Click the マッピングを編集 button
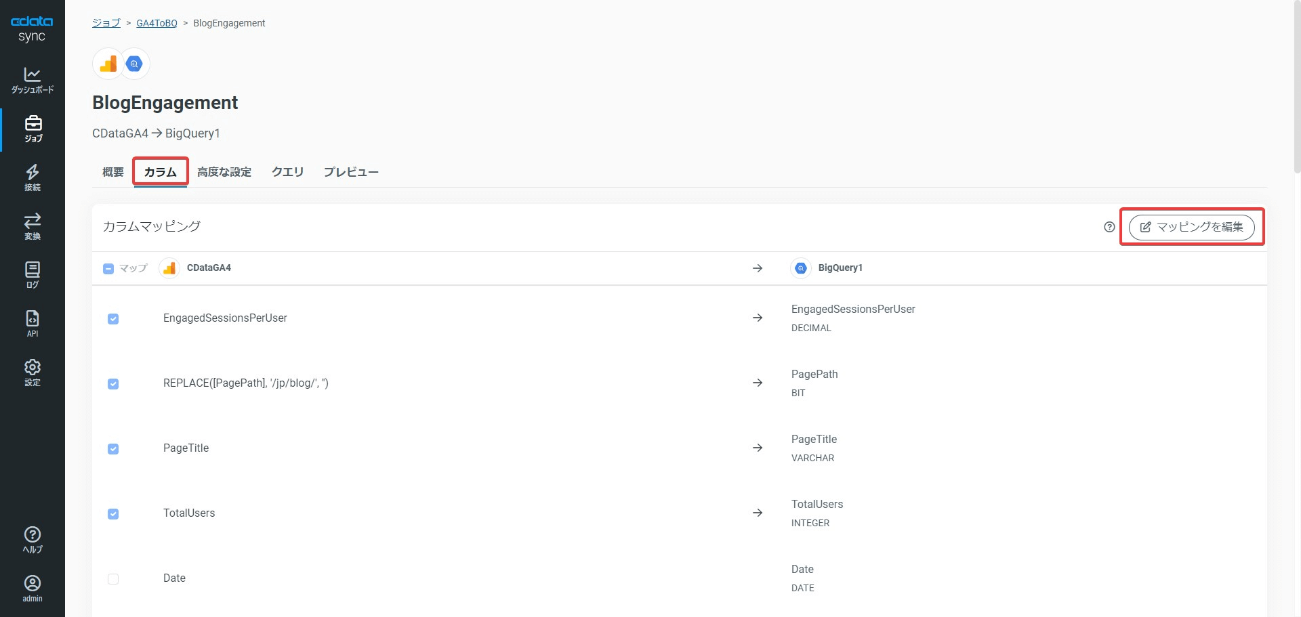The height and width of the screenshot is (617, 1301). click(1192, 227)
